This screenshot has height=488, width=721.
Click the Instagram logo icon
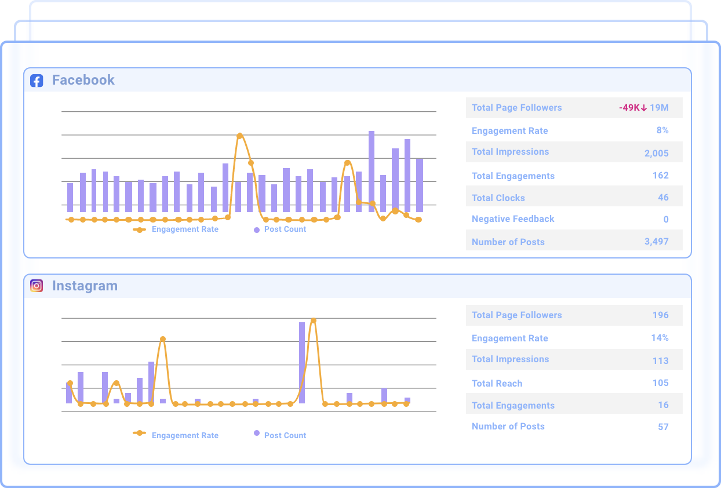[x=37, y=286]
